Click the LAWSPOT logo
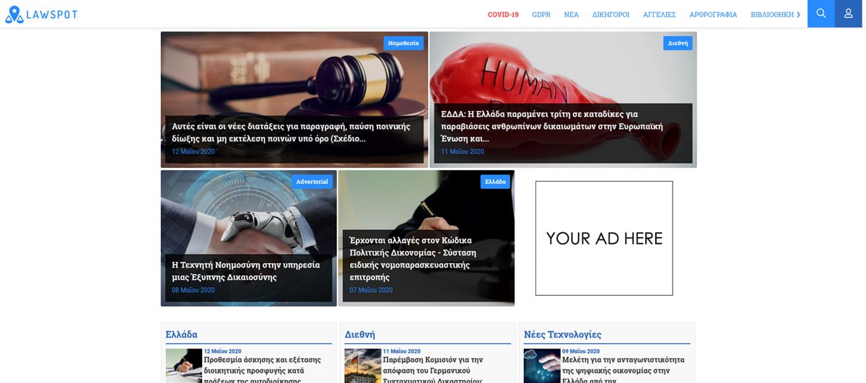This screenshot has width=866, height=383. click(41, 14)
